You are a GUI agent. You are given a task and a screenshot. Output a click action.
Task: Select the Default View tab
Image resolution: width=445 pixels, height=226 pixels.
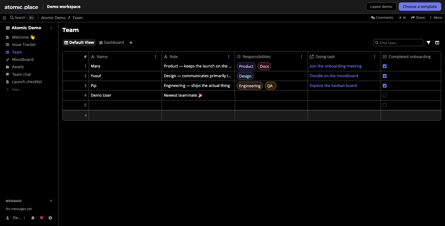pyautogui.click(x=79, y=42)
